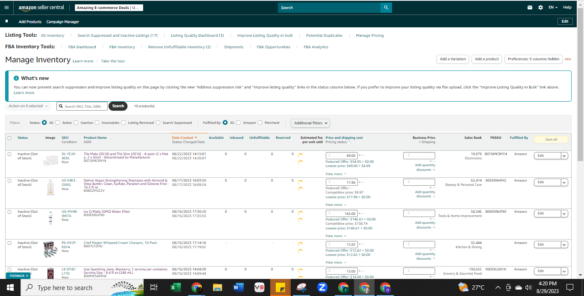Open Sticky Notes from the taskbar
The height and width of the screenshot is (296, 584).
[x=280, y=287]
